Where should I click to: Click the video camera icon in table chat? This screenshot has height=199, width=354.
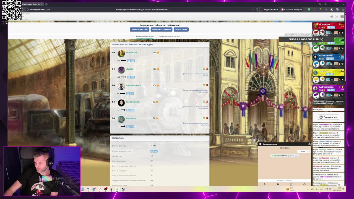coord(278,184)
